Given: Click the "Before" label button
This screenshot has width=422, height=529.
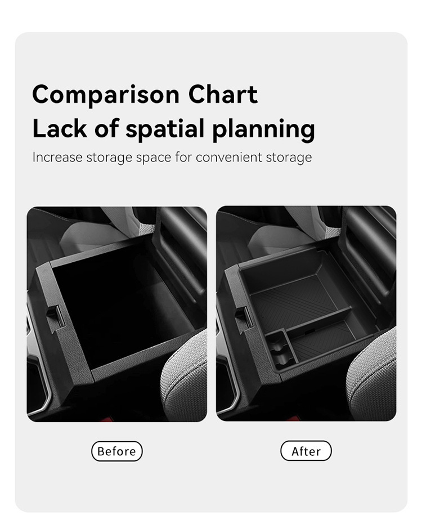Looking at the screenshot, I should (117, 451).
